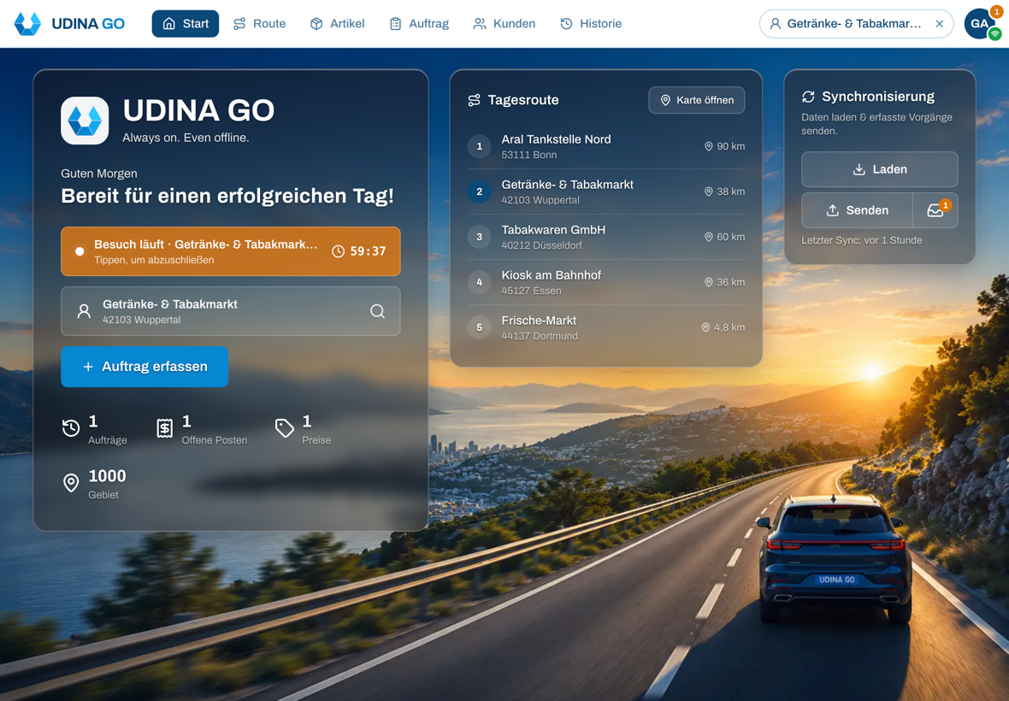Viewport: 1009px width, 701px height.
Task: Click the 4,8 km distance pin
Action: pyautogui.click(x=706, y=327)
